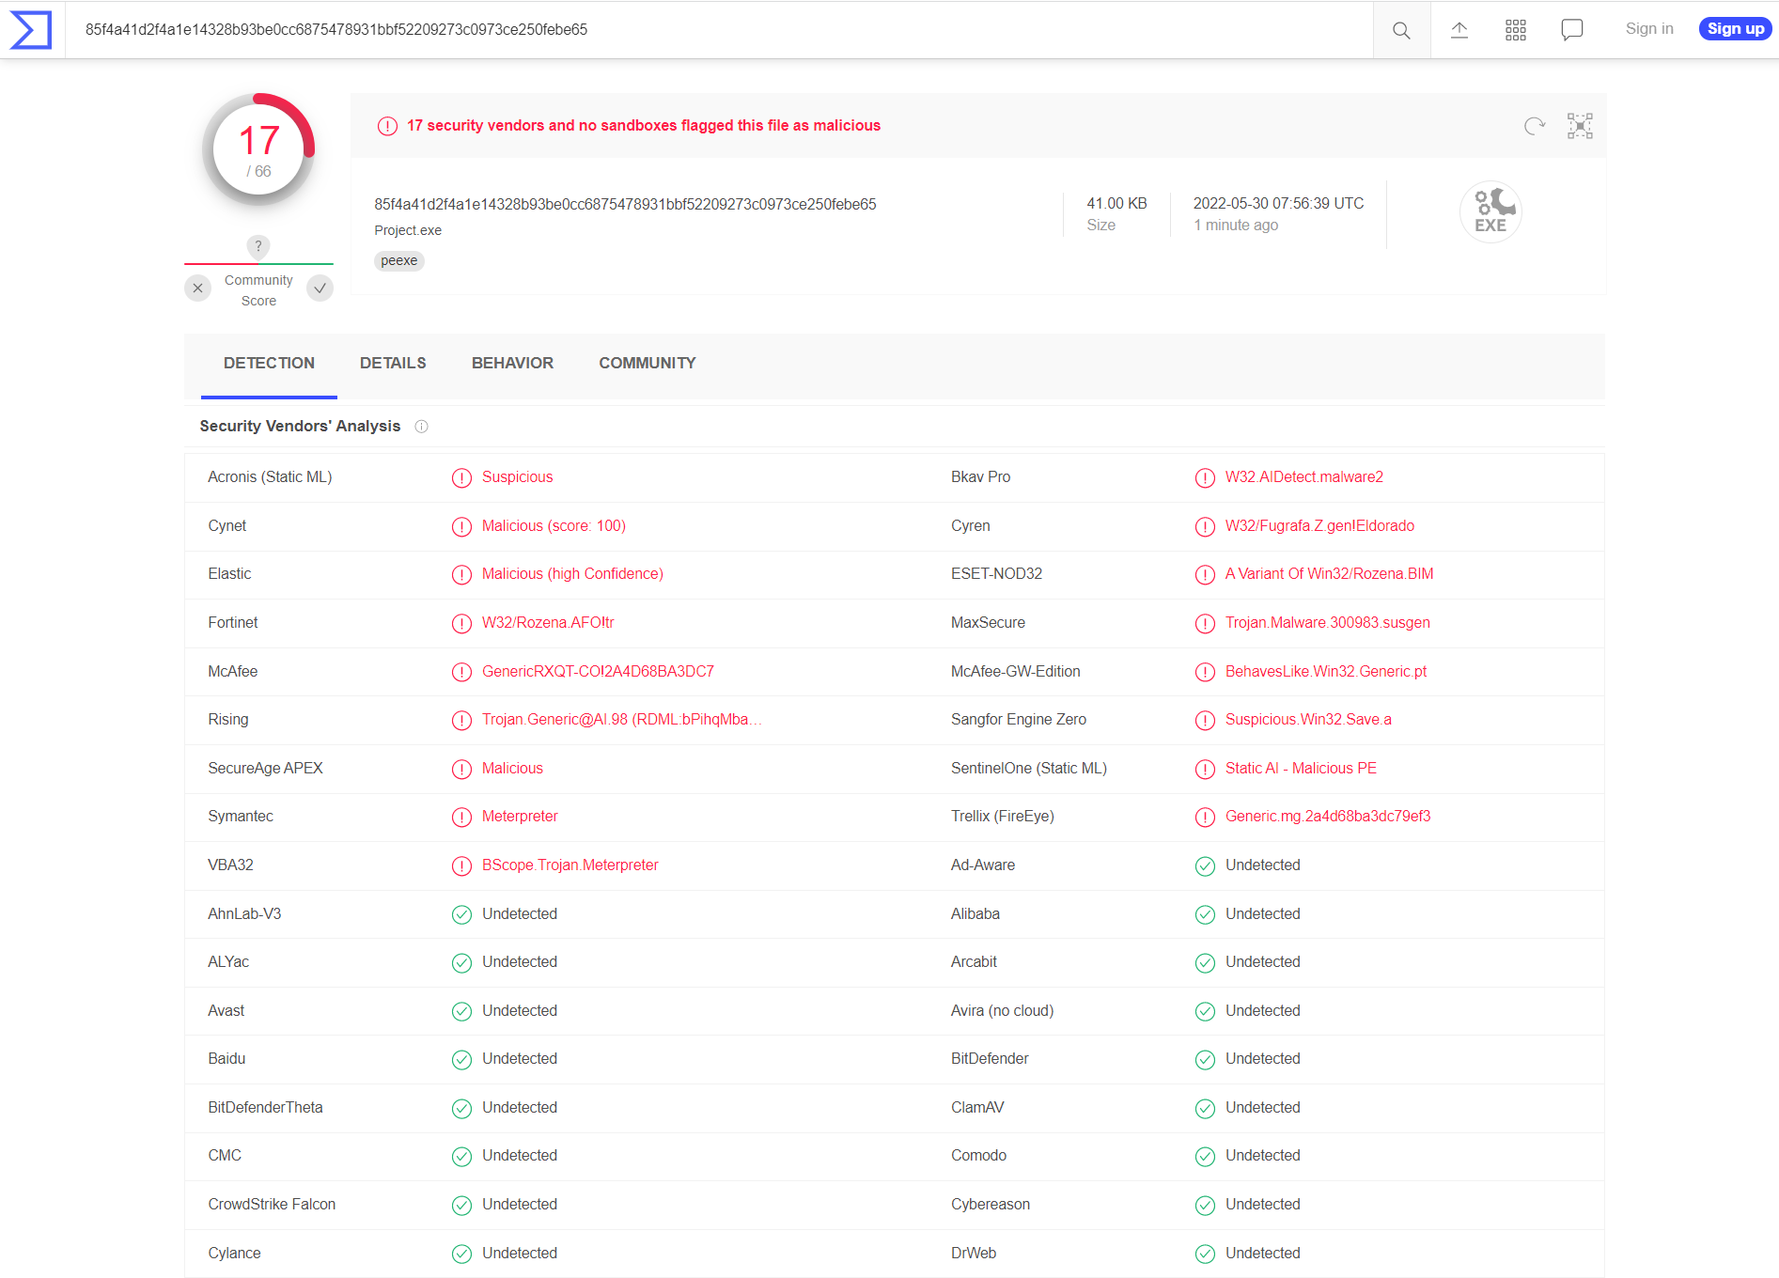The width and height of the screenshot is (1779, 1278).
Task: Open the apps grid menu icon
Action: click(x=1515, y=30)
